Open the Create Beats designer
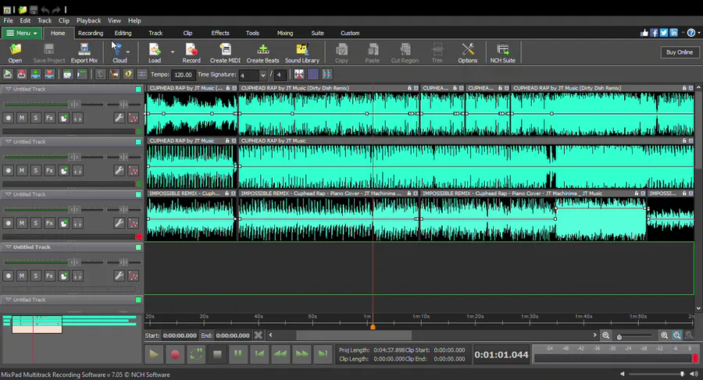This screenshot has width=703, height=380. [262, 52]
